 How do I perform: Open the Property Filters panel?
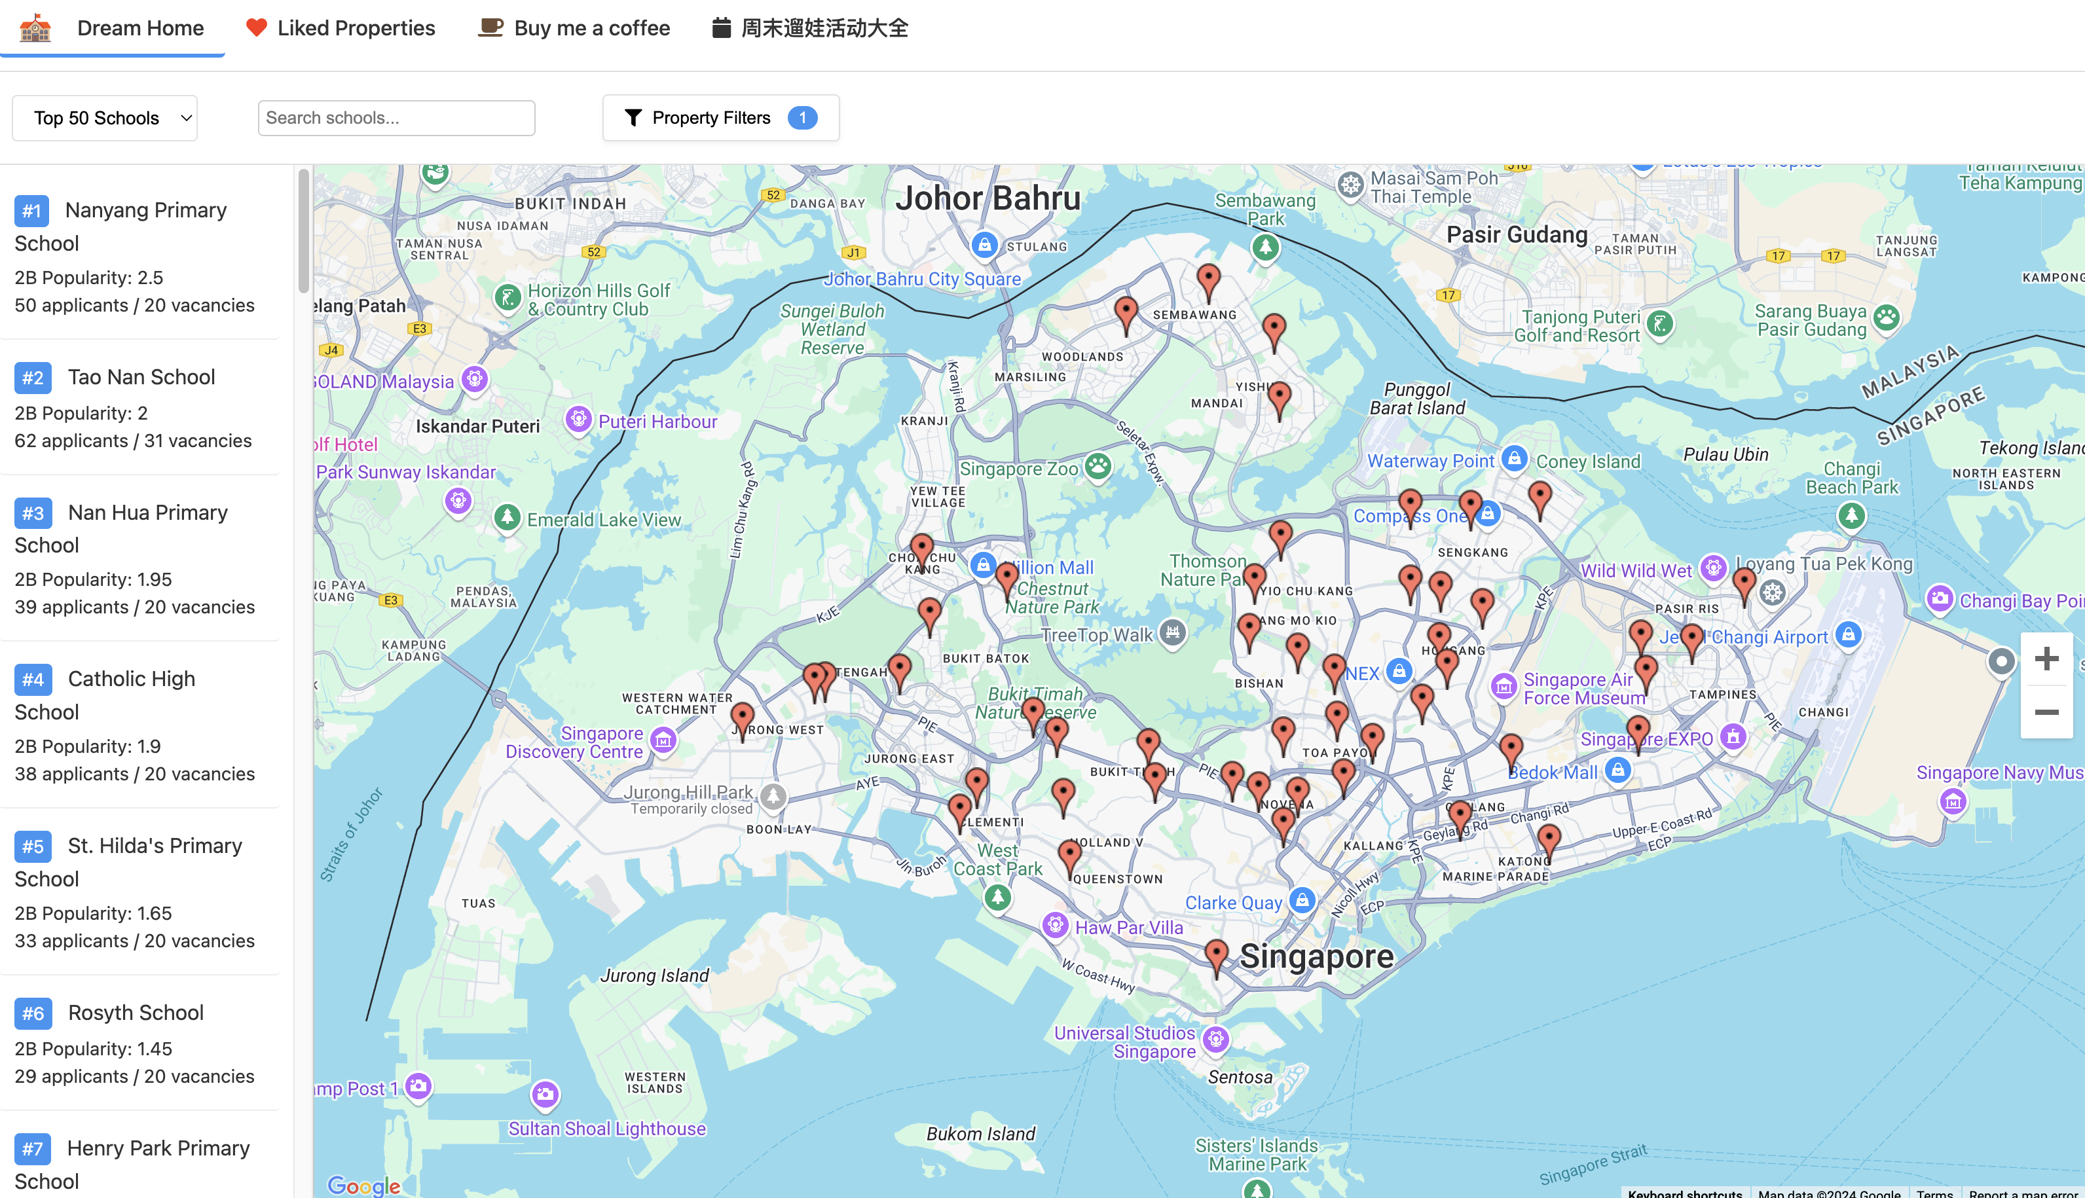pos(720,118)
